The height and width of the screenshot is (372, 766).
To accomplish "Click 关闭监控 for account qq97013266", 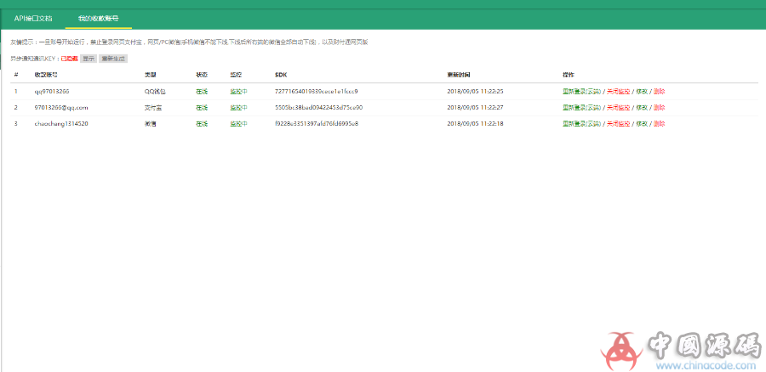I will tap(618, 91).
